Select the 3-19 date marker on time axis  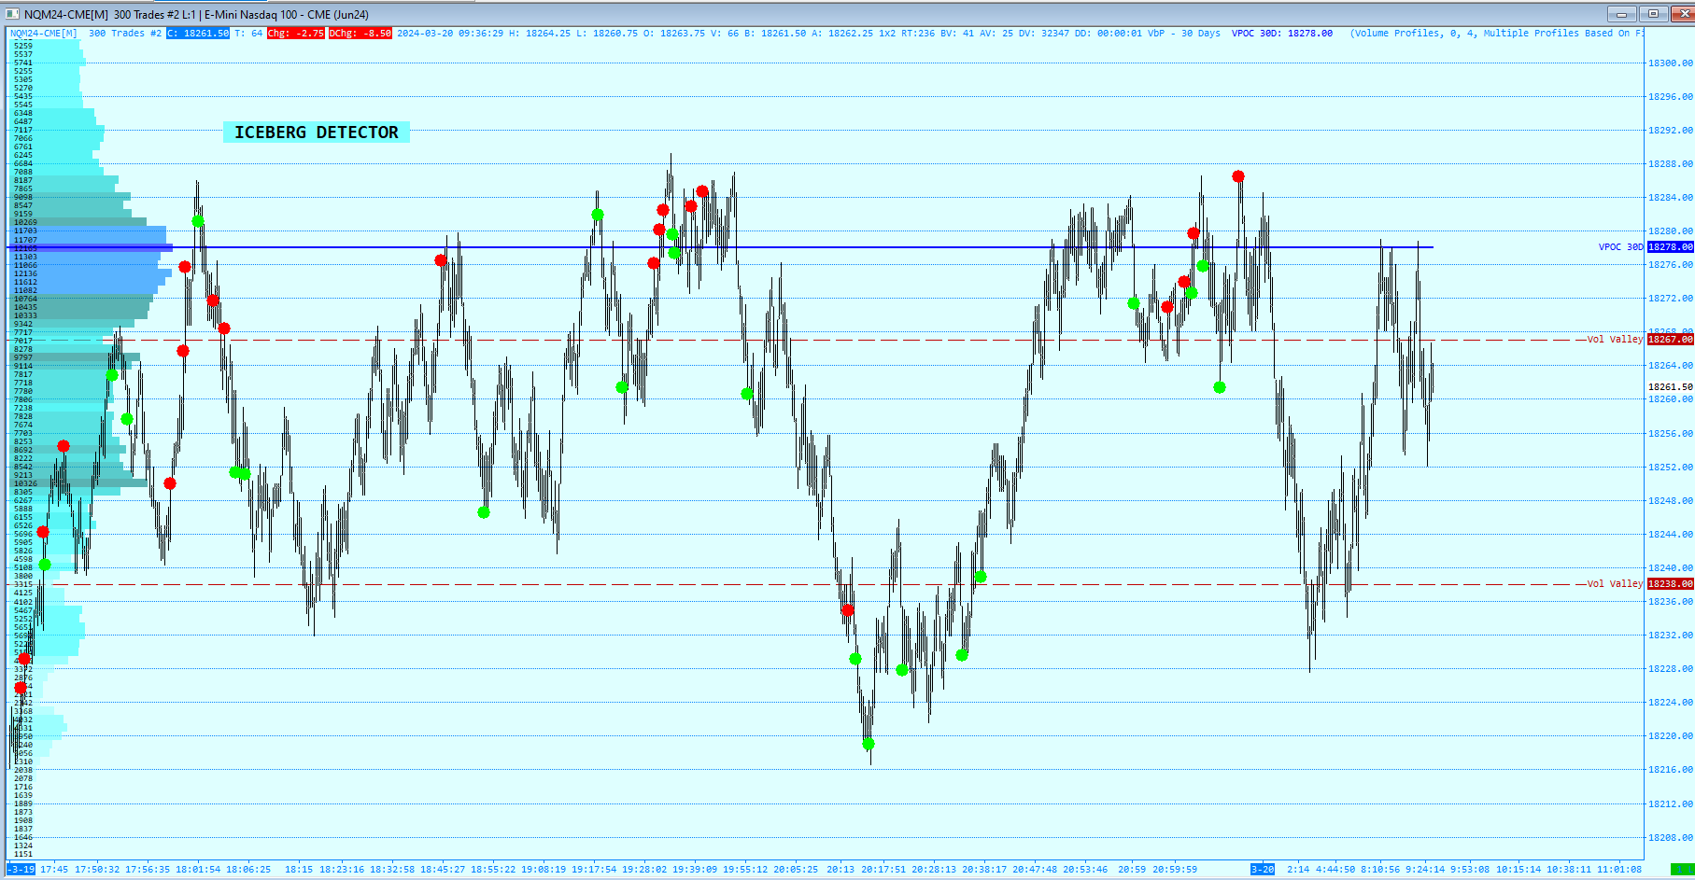click(x=22, y=870)
